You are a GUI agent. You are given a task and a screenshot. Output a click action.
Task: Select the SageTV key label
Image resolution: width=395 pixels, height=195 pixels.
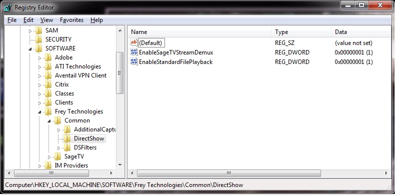tap(74, 156)
